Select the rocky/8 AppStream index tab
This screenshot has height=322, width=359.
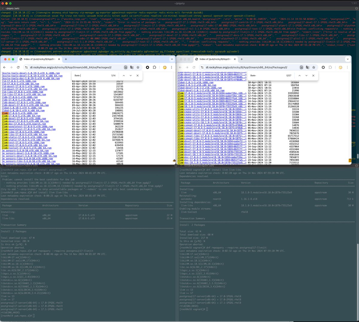(x=216, y=59)
